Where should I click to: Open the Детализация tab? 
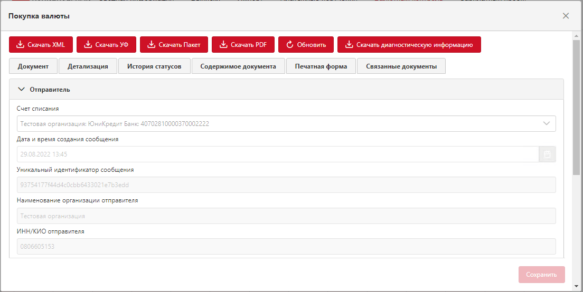point(88,66)
